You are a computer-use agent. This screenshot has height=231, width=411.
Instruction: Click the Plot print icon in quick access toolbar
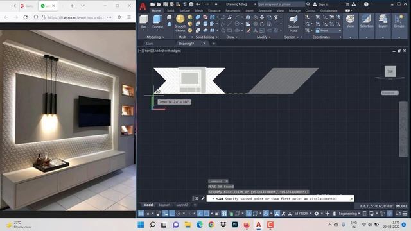point(191,4)
